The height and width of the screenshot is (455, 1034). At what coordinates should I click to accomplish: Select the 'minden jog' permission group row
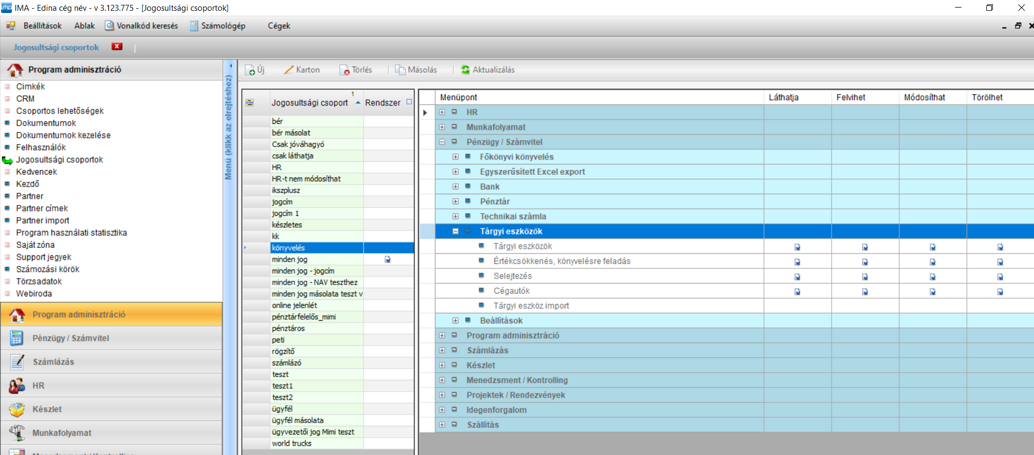tap(317, 260)
